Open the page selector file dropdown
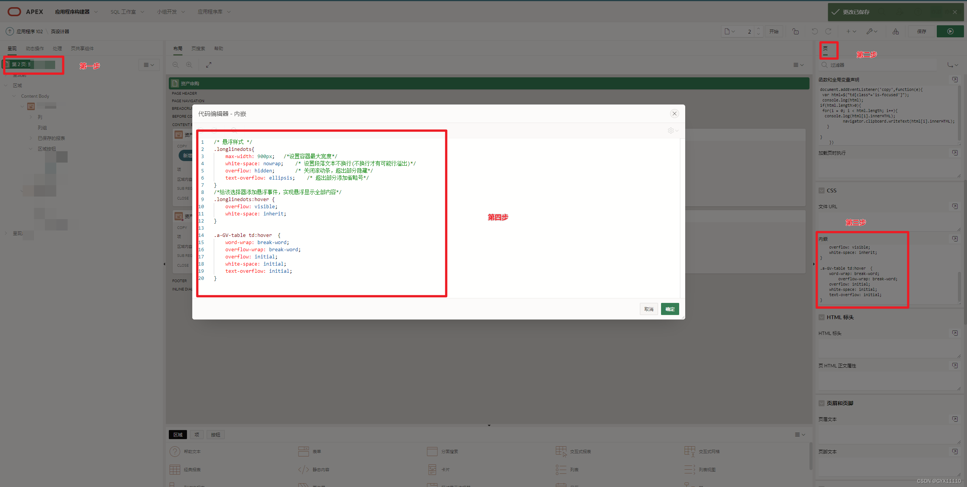This screenshot has width=967, height=487. (x=729, y=31)
